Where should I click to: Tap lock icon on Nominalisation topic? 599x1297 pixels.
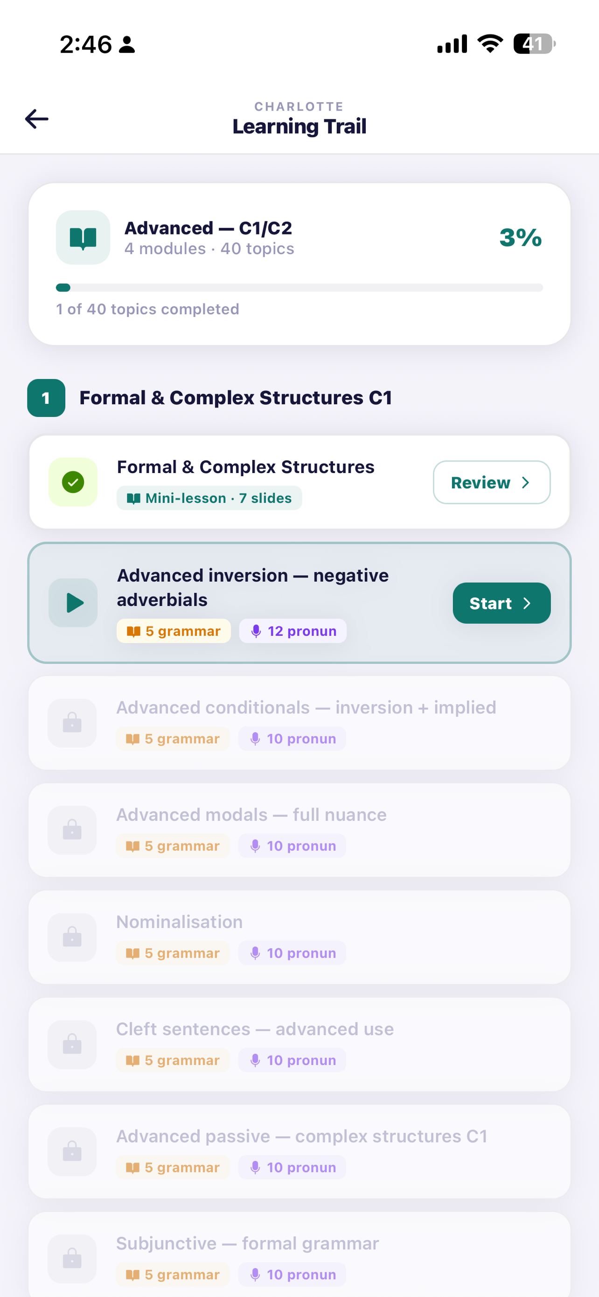(72, 938)
